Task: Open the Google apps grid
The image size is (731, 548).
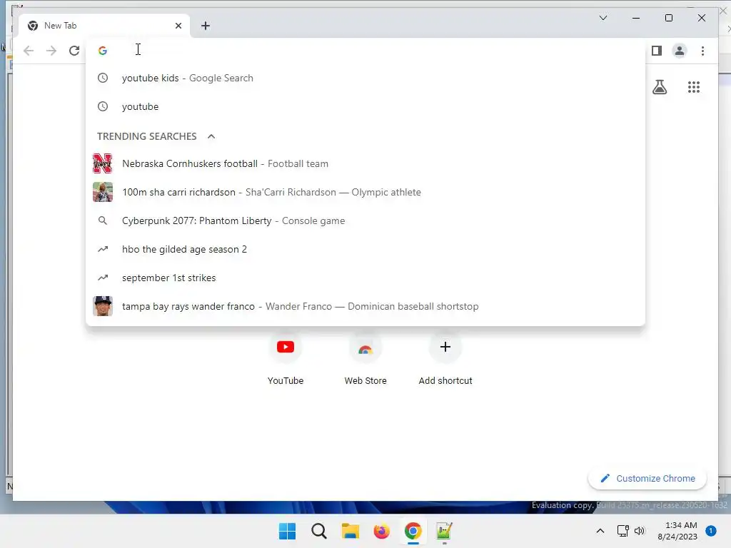Action: (694, 86)
